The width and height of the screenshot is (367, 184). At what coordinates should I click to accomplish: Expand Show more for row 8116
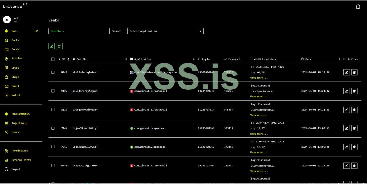[259, 115]
